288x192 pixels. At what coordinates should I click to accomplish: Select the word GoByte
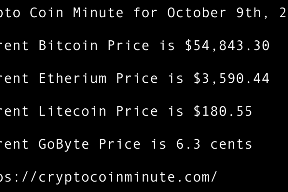click(64, 144)
